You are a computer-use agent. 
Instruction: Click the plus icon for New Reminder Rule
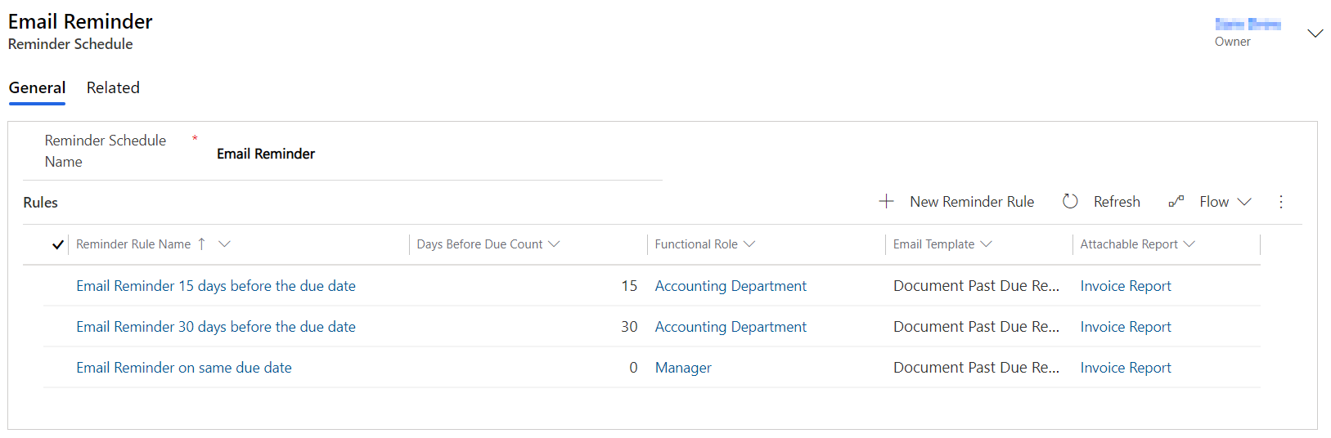[x=886, y=201]
